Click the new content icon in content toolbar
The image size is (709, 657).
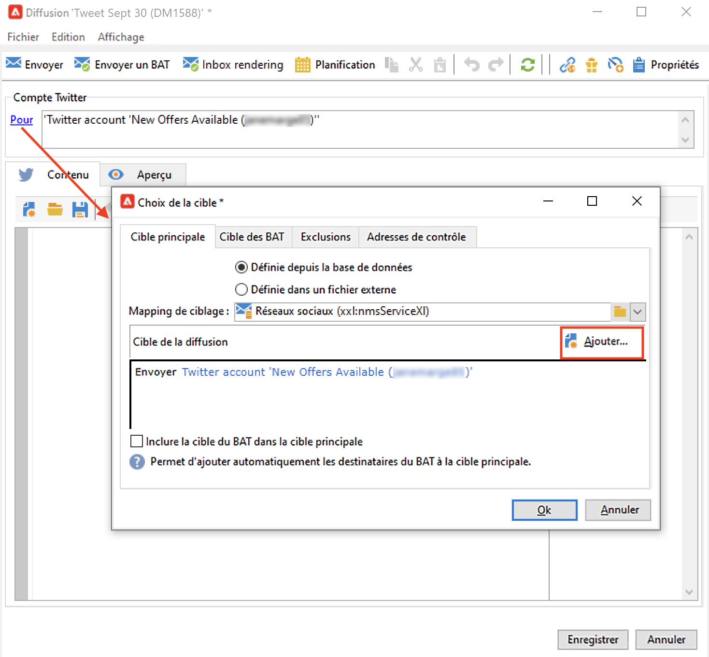[29, 209]
